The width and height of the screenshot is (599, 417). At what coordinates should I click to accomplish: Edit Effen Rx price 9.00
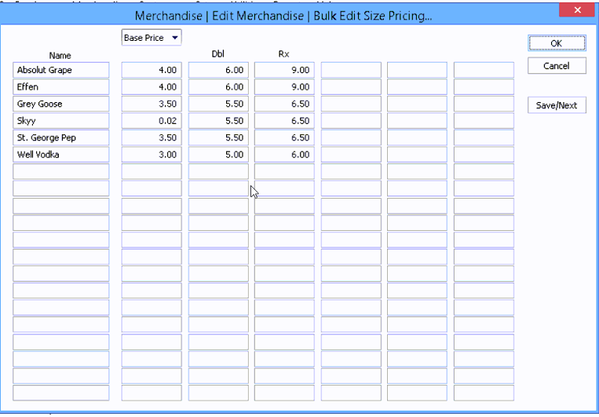point(285,86)
